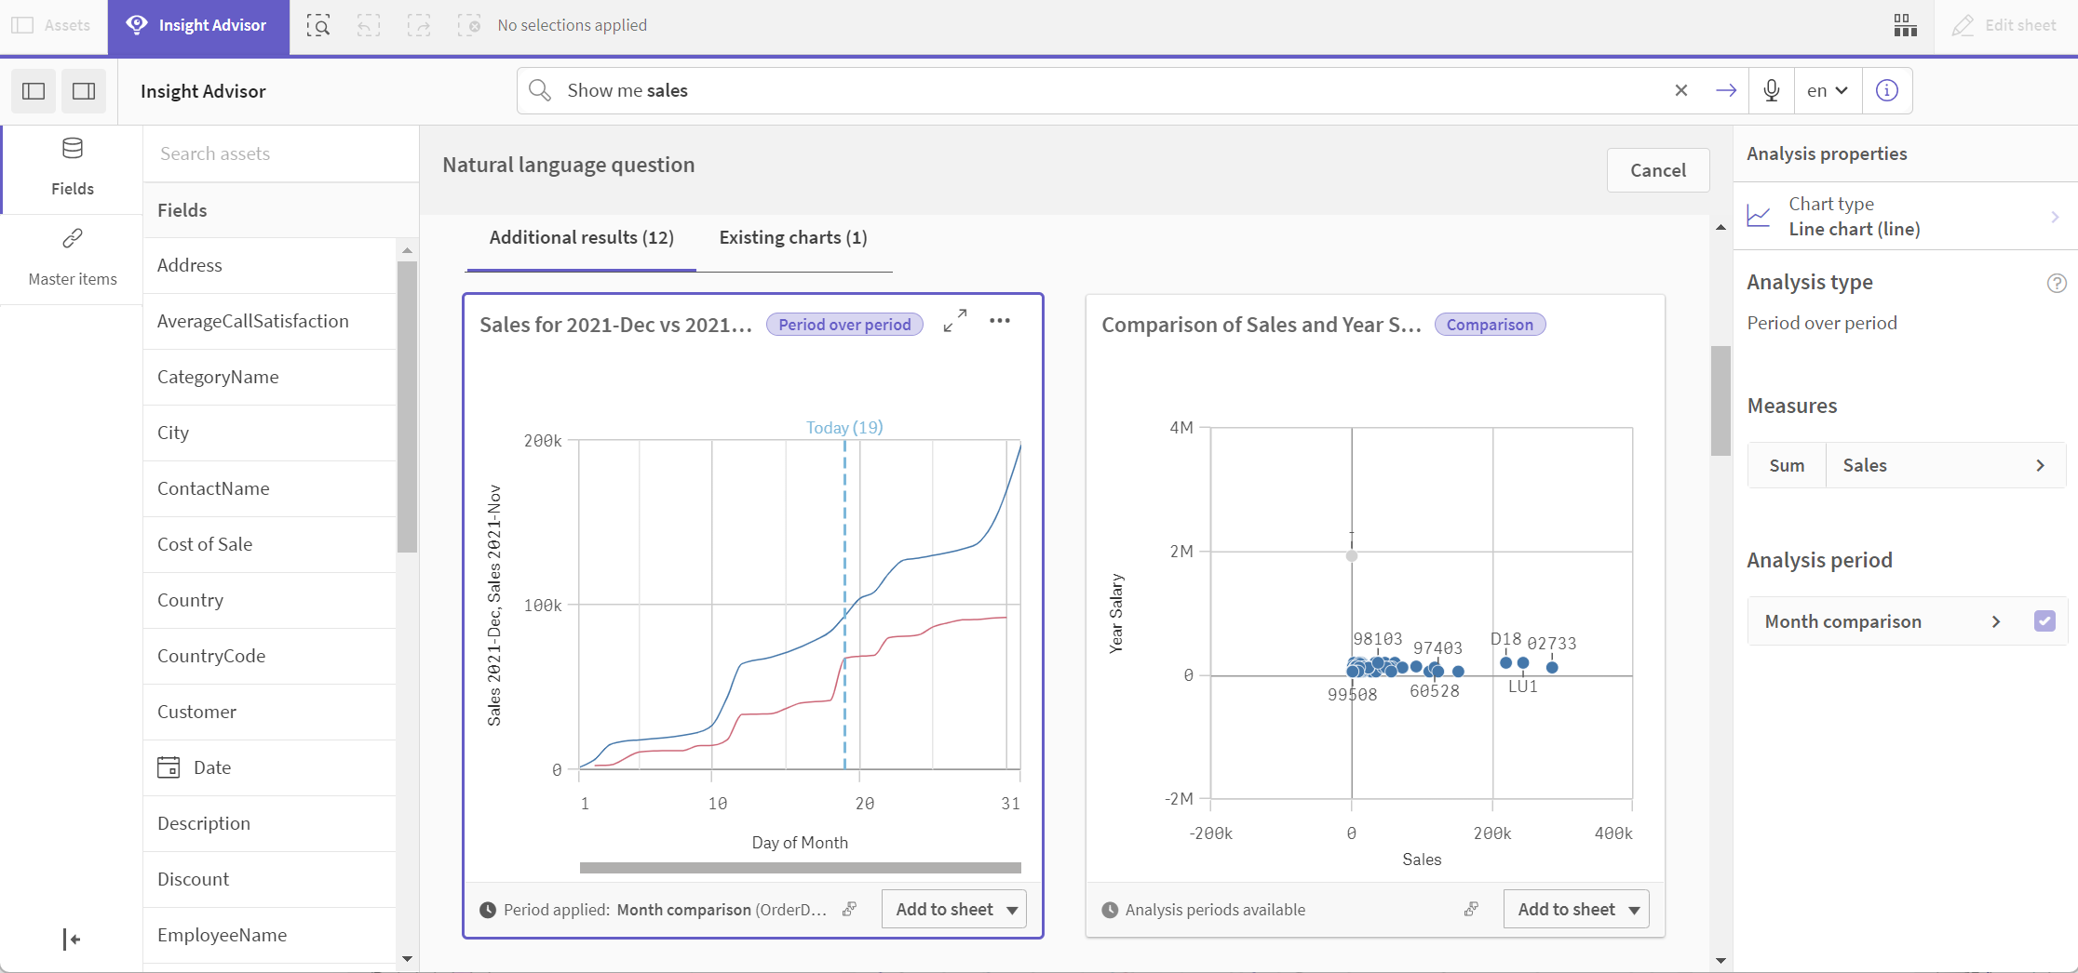Toggle the left assets panel visibility
2078x973 pixels.
(34, 90)
